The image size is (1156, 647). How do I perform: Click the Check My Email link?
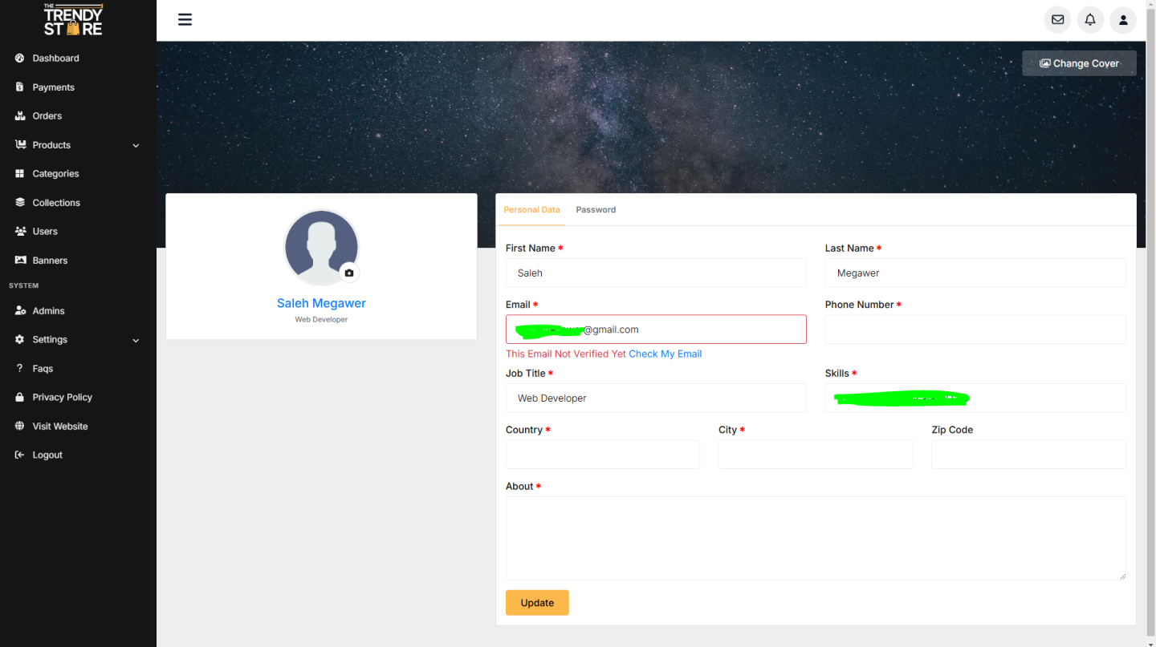click(x=665, y=354)
